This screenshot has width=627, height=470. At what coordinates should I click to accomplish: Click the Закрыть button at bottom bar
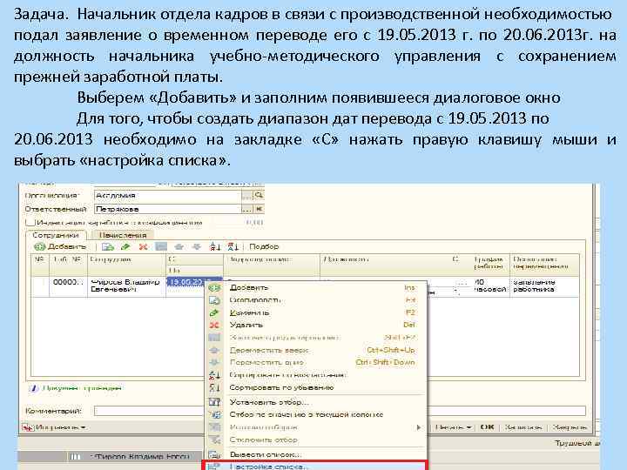pyautogui.click(x=570, y=427)
